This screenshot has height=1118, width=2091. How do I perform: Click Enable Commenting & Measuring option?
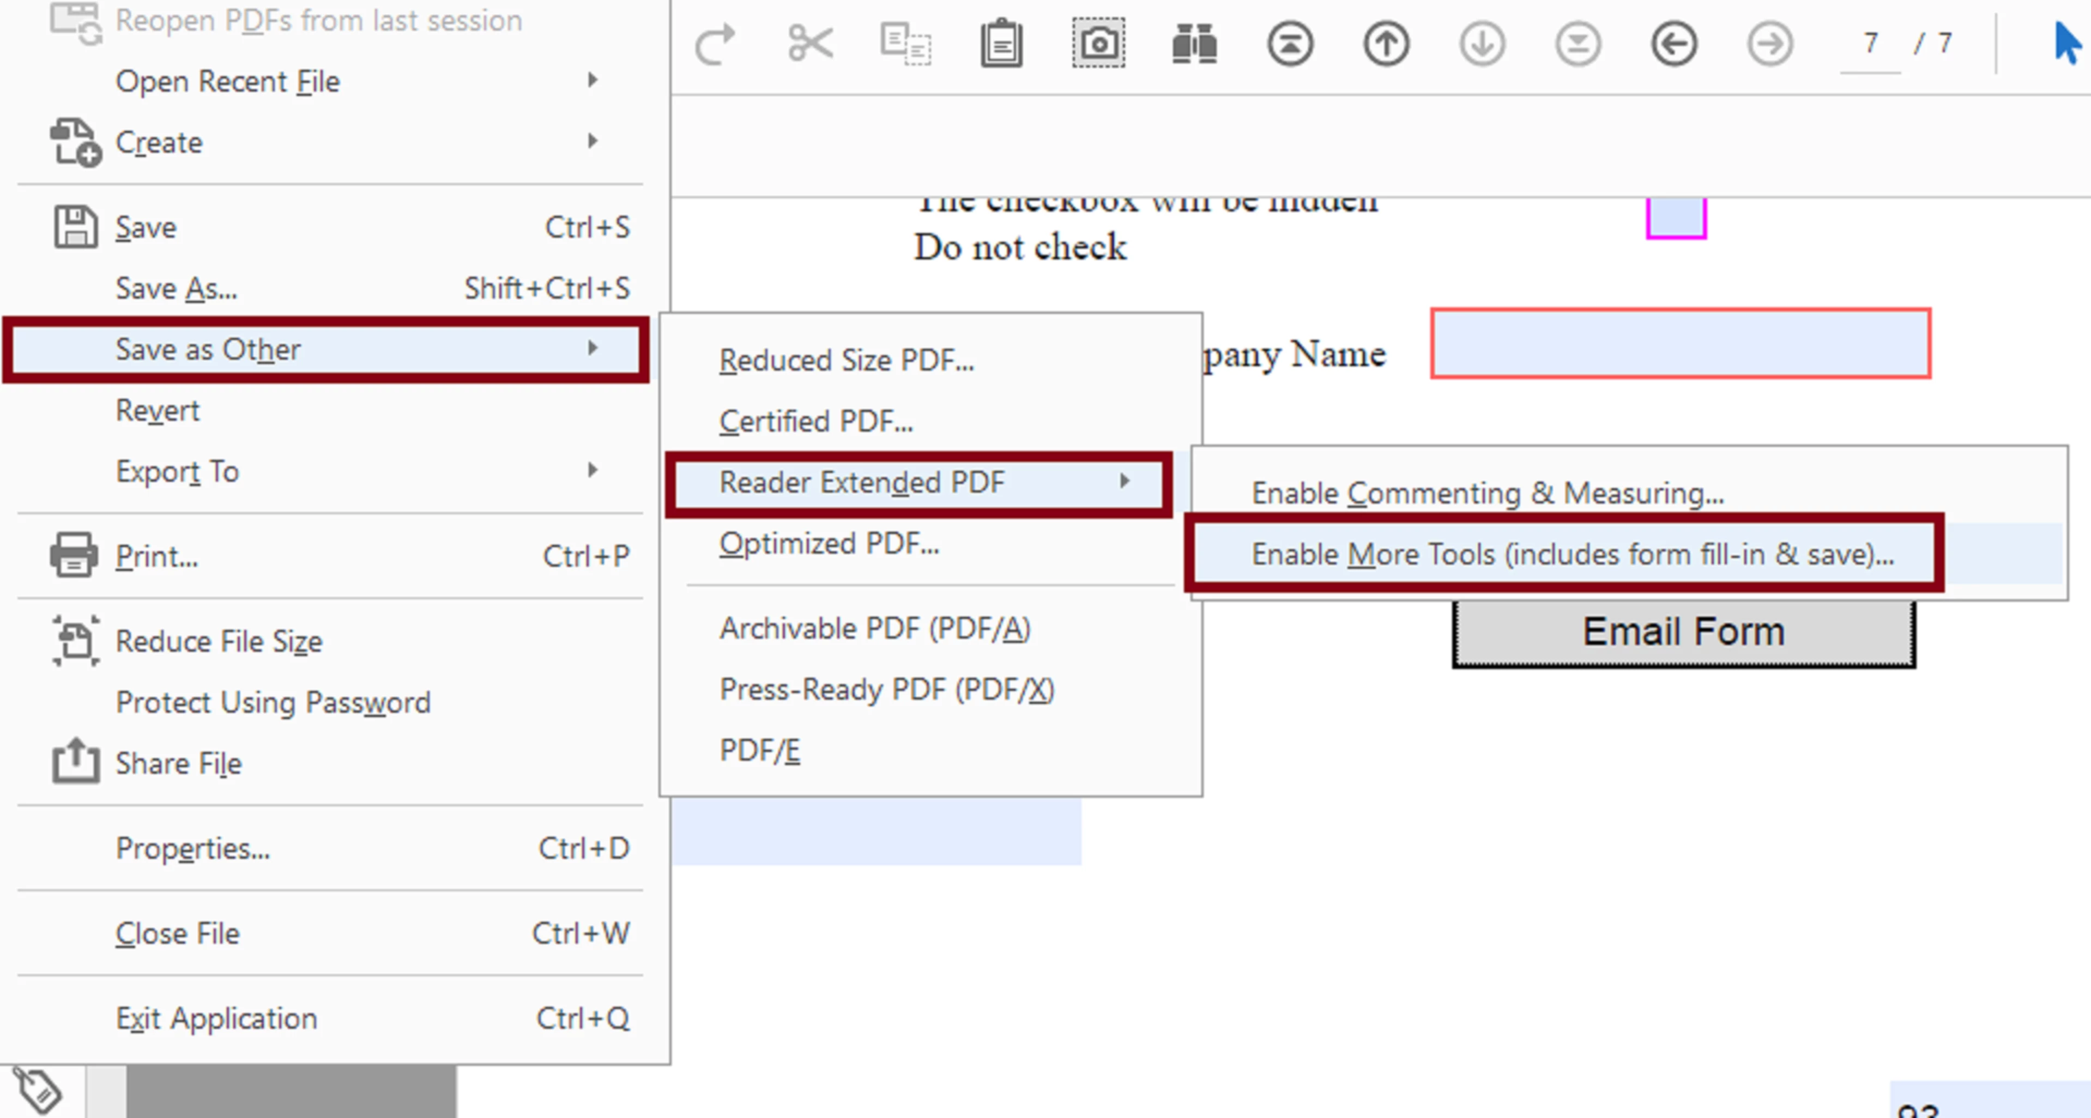[x=1487, y=493]
